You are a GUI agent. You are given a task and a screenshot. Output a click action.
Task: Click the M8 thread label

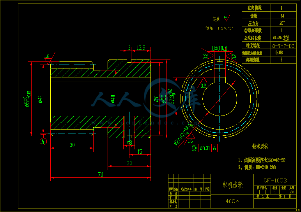[x=129, y=143]
